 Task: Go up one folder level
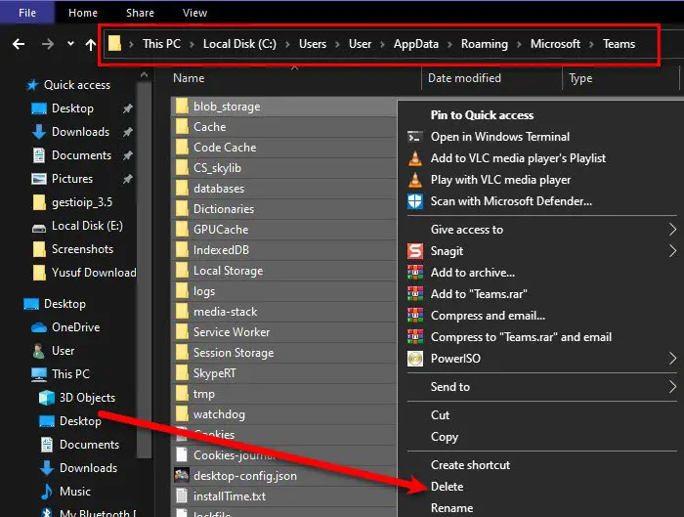click(x=90, y=44)
